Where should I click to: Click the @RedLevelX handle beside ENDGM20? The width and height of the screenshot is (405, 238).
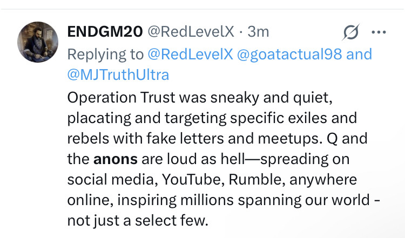tap(192, 32)
